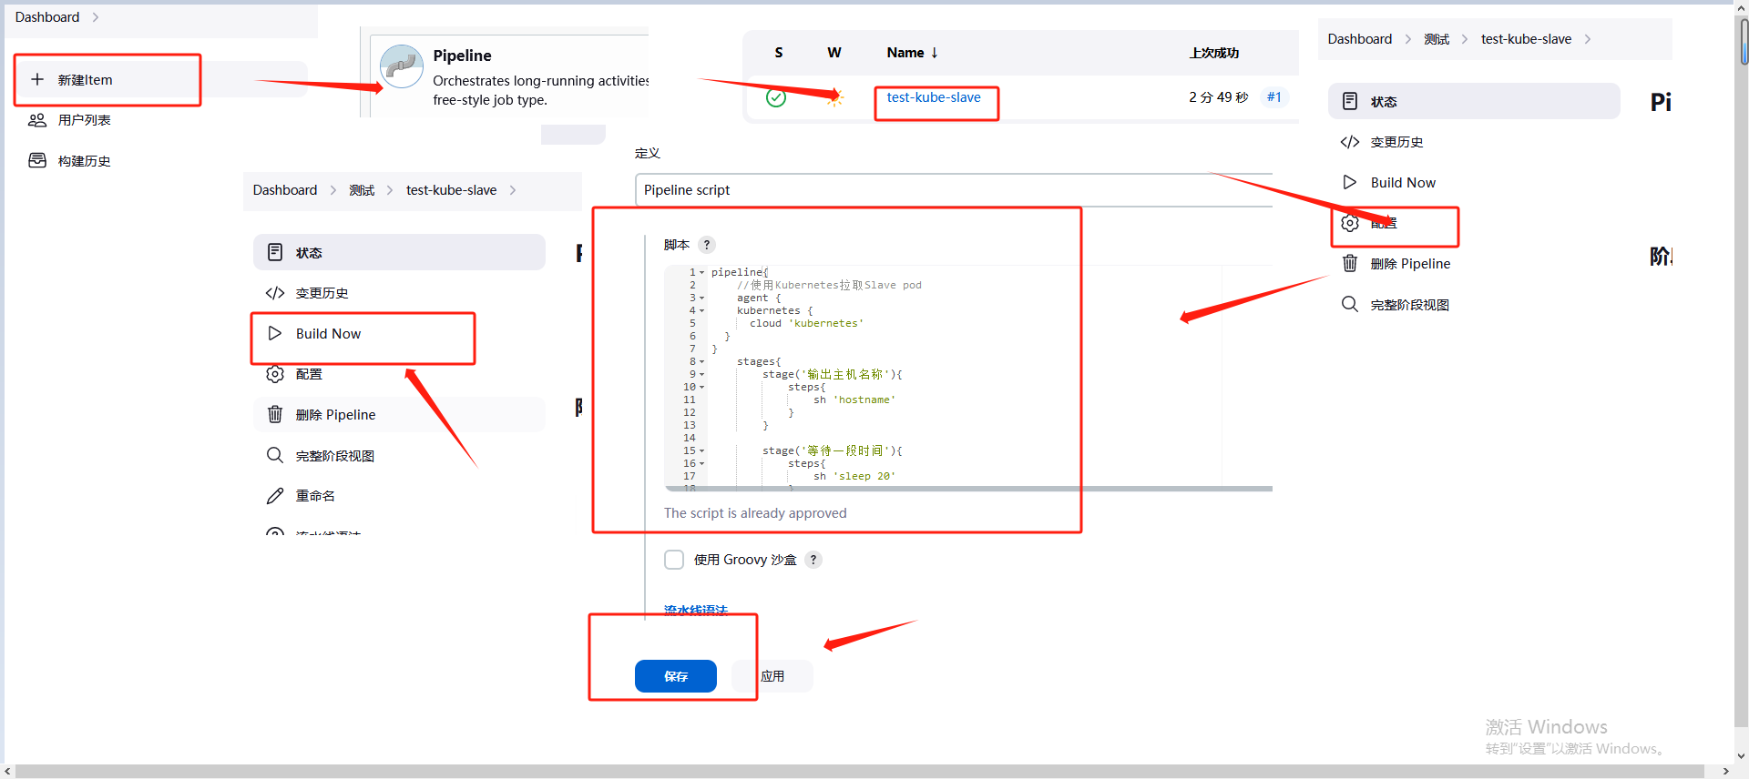The width and height of the screenshot is (1749, 779).
Task: Click 测试 in right breadcrumb
Action: [1437, 39]
